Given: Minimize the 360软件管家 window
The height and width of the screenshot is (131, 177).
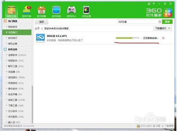Looking at the screenshot, I should (x=159, y=4).
